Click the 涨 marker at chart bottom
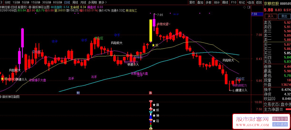Image resolution: width=291 pixels, height=130 pixels. click(x=150, y=93)
